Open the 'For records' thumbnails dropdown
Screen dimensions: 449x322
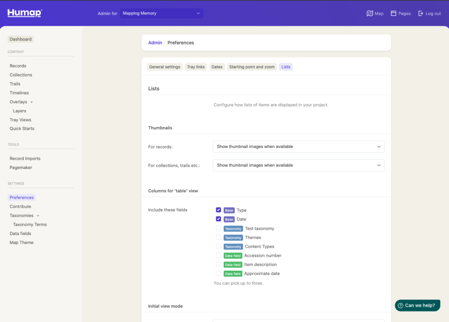click(x=298, y=147)
